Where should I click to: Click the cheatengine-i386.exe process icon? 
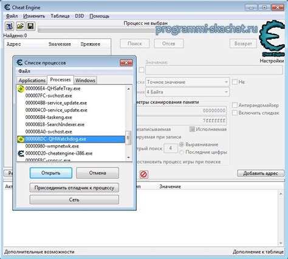[21, 153]
